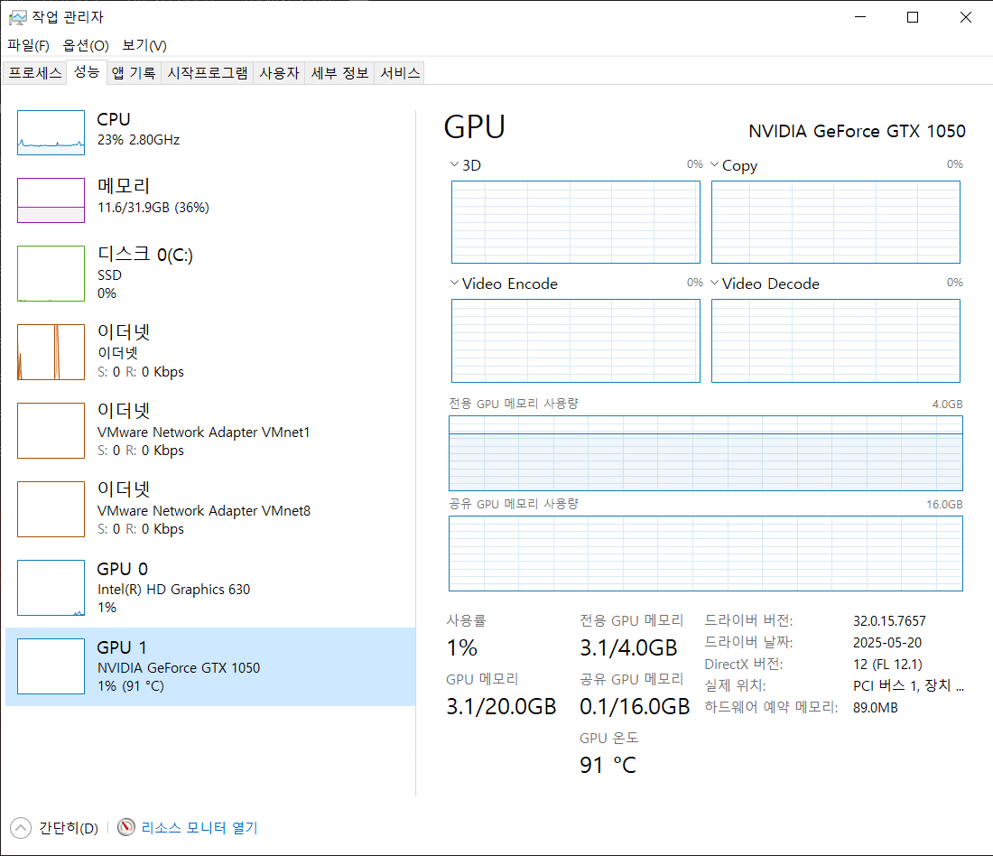Open the Copy engine dropdown chevron
This screenshot has height=856, width=993.
click(714, 164)
